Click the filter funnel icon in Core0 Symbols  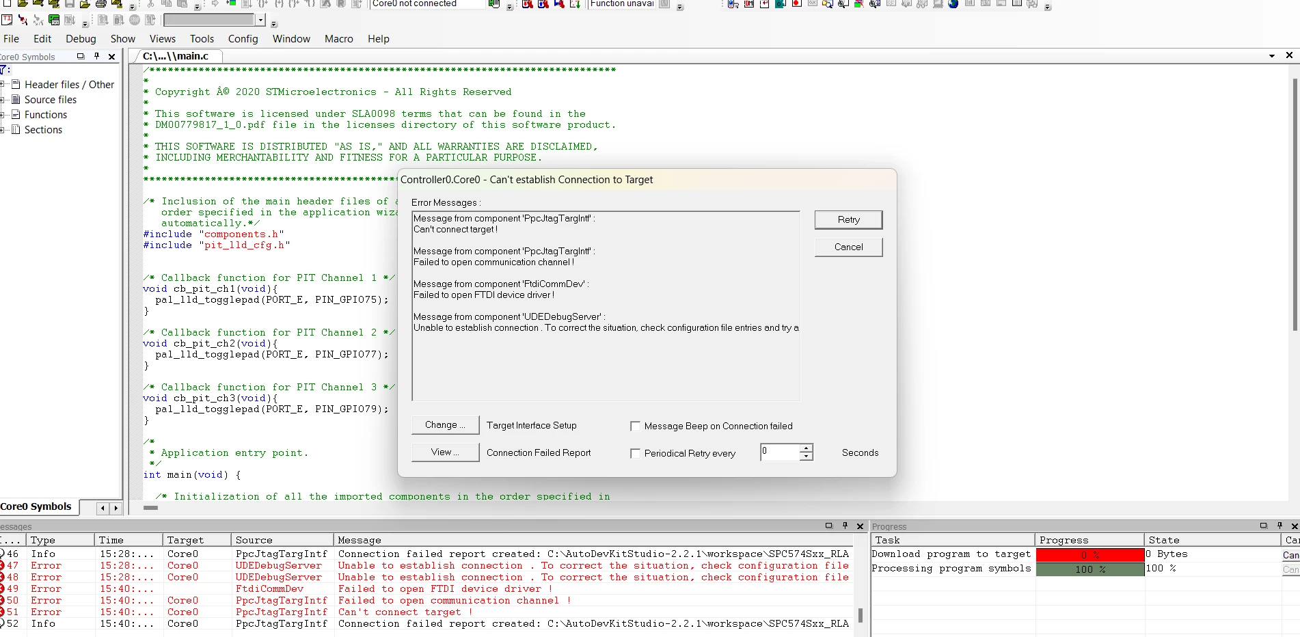tap(3, 70)
